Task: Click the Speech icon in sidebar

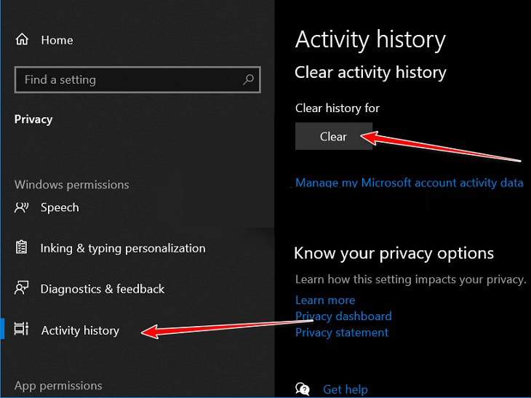Action: click(x=21, y=207)
